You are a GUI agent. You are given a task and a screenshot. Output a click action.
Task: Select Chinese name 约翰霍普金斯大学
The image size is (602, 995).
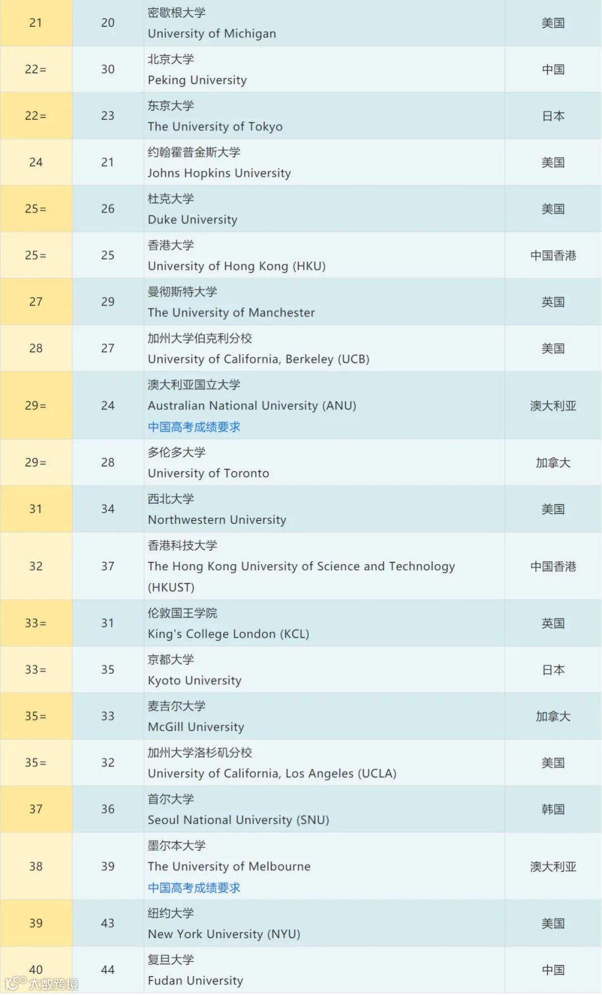click(194, 152)
